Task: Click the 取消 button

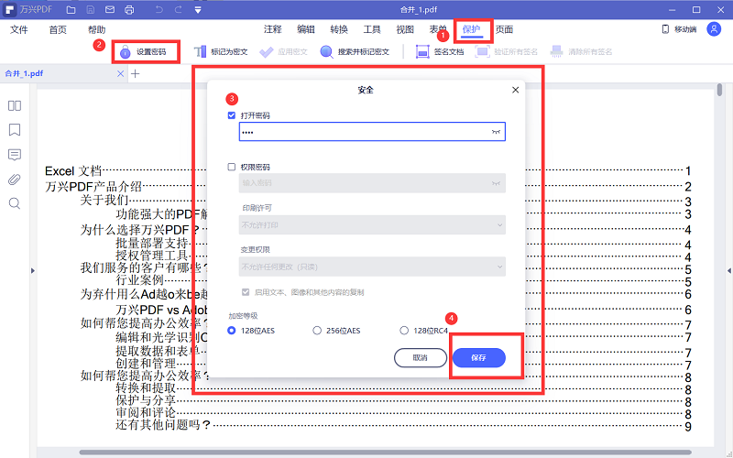Action: coord(421,357)
